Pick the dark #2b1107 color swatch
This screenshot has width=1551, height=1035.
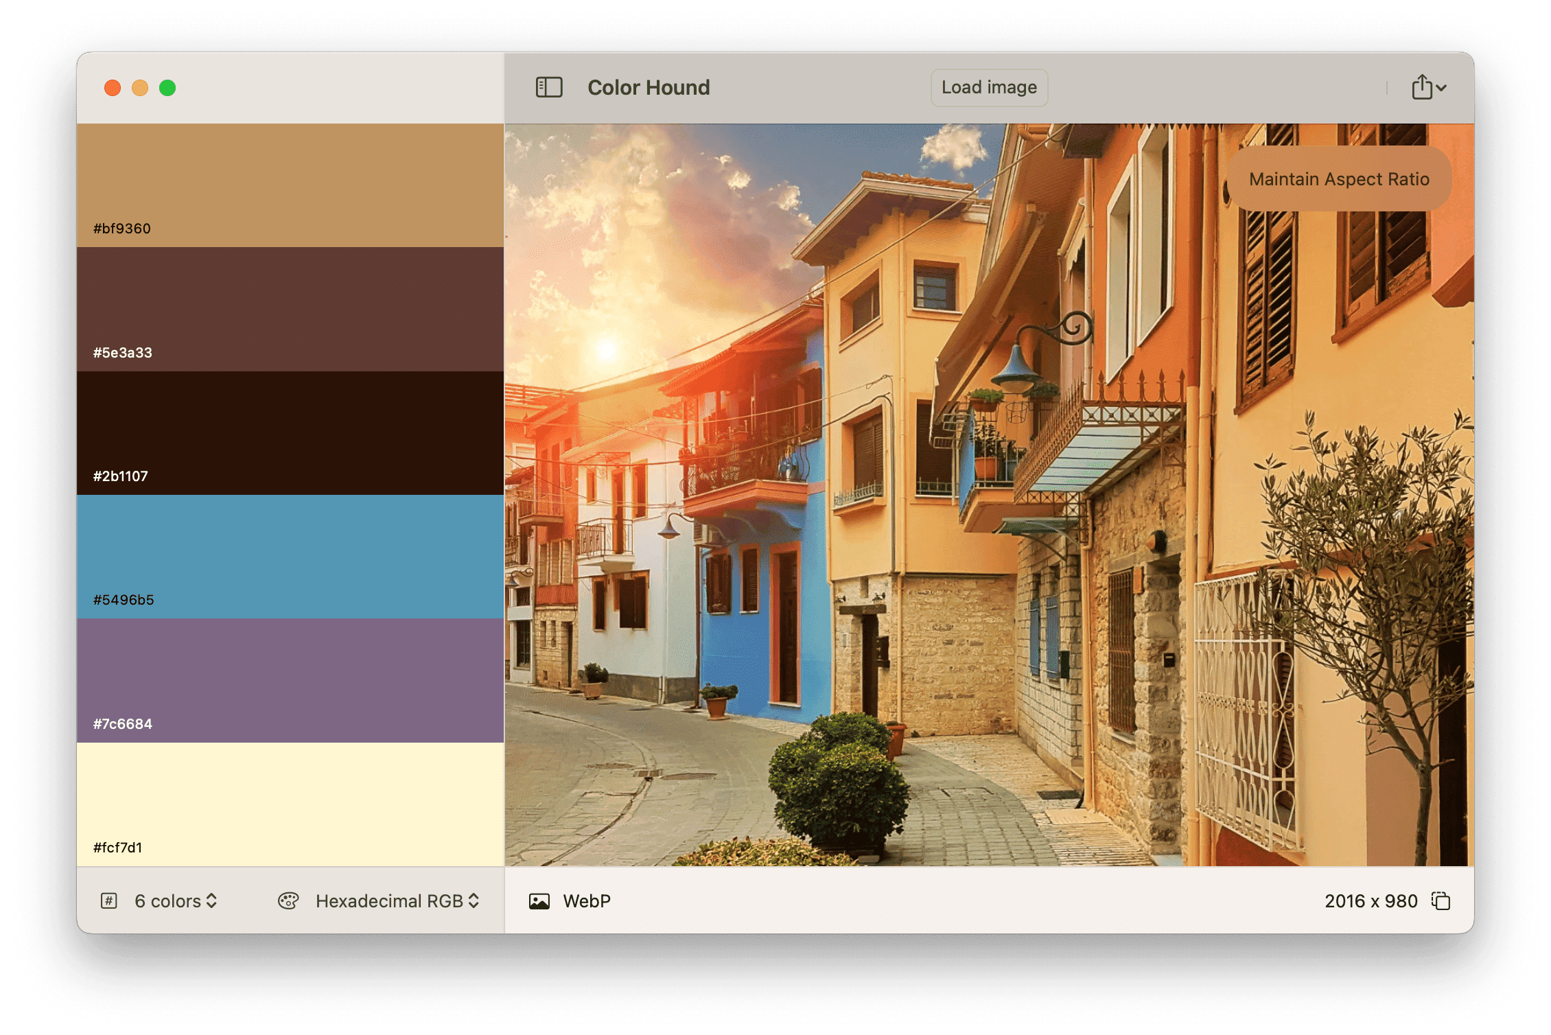[x=290, y=432]
